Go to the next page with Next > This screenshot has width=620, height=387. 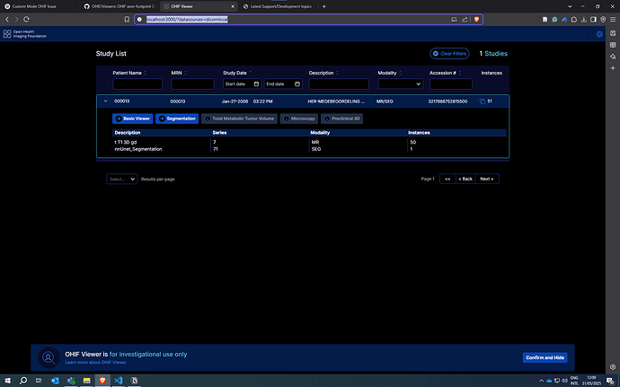click(x=487, y=179)
